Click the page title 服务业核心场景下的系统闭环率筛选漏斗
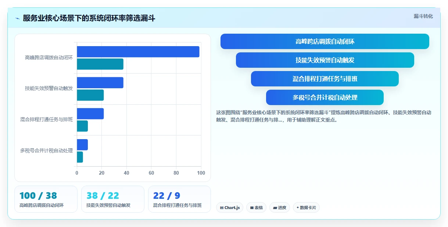448x227 pixels. point(89,18)
